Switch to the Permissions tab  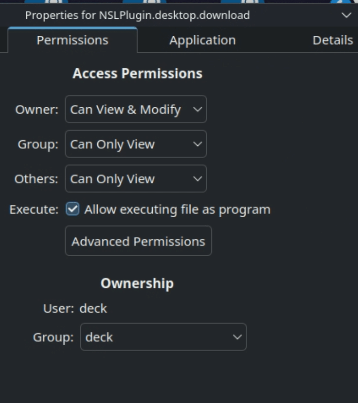[72, 40]
